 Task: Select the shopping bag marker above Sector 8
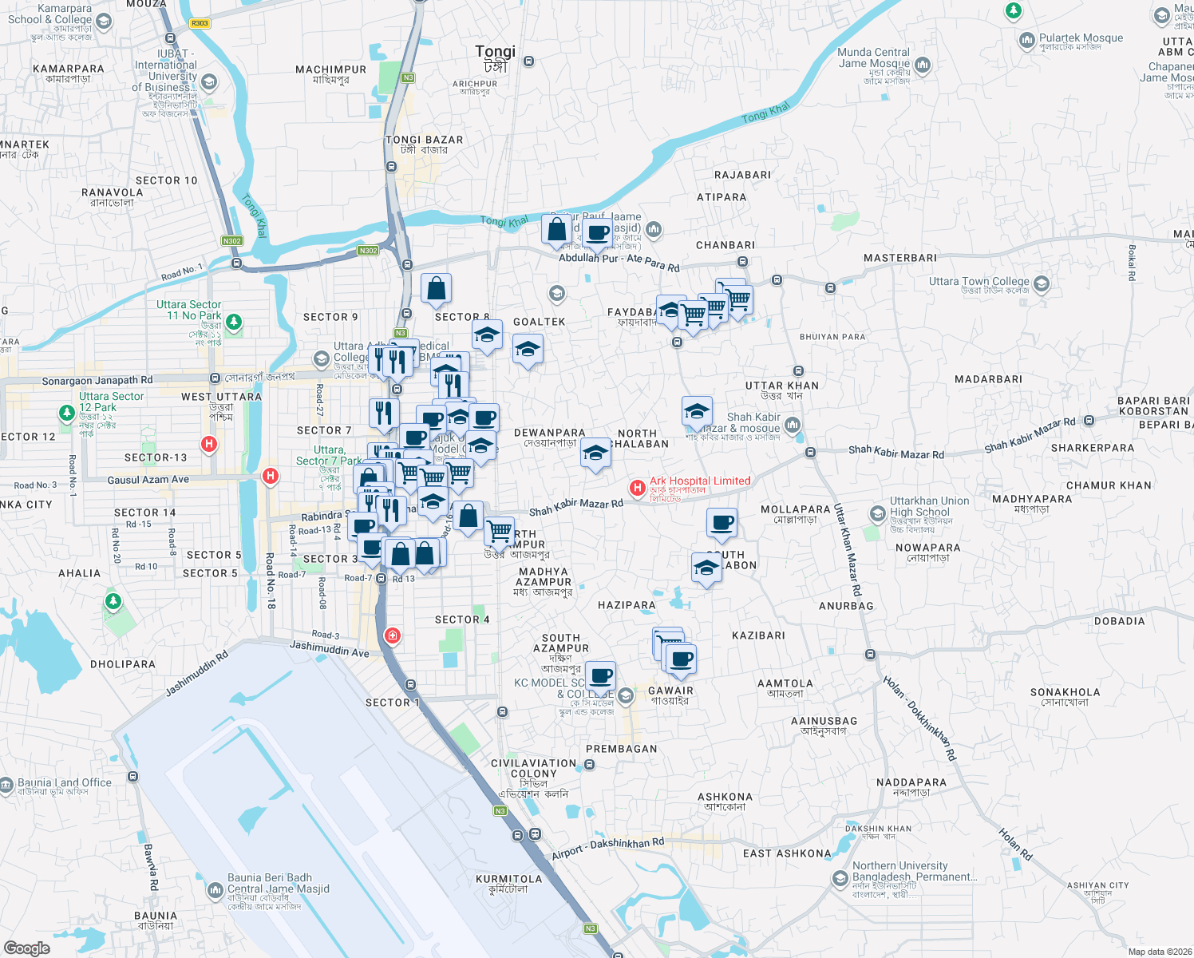click(436, 291)
